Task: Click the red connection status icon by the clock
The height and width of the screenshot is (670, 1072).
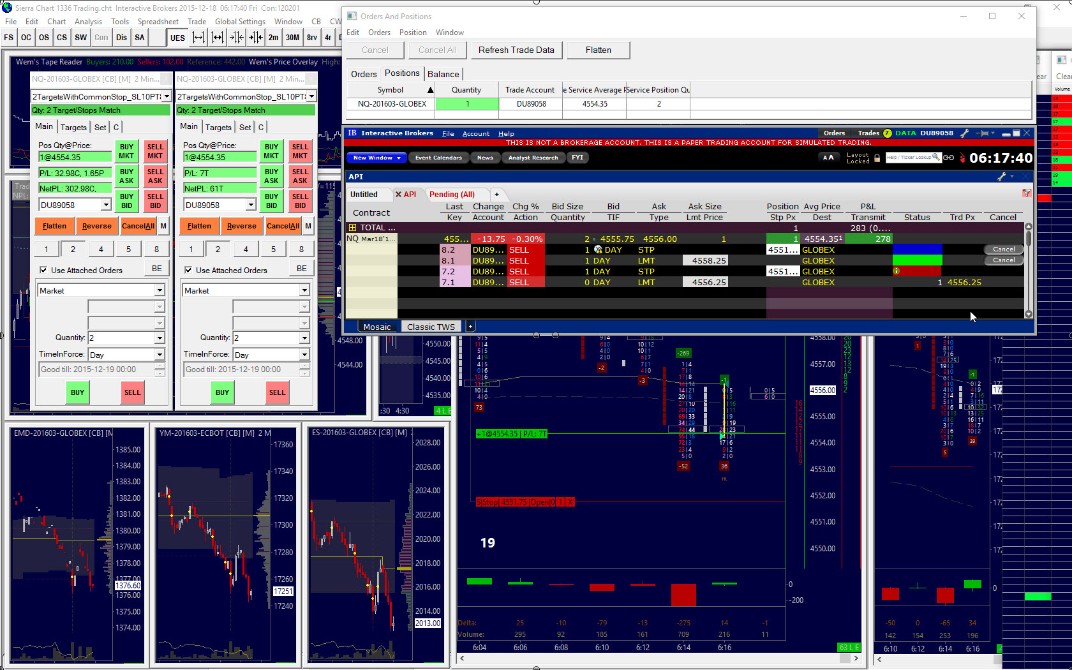Action: coord(962,158)
